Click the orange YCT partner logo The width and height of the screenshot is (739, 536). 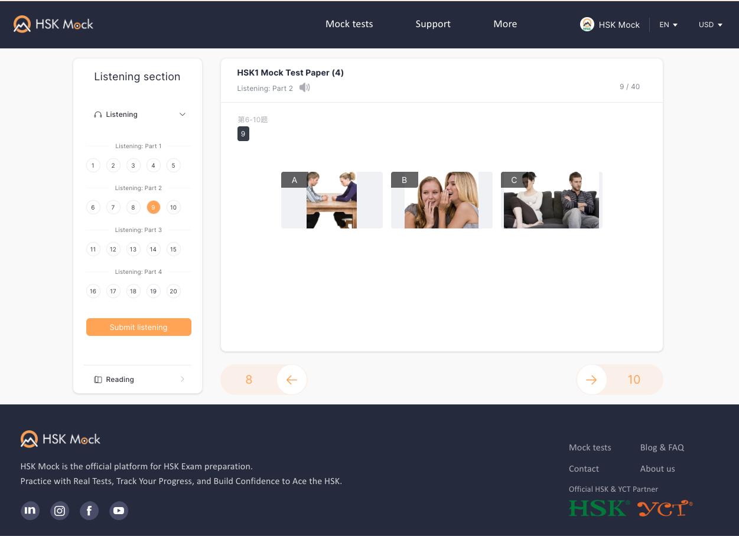(665, 508)
